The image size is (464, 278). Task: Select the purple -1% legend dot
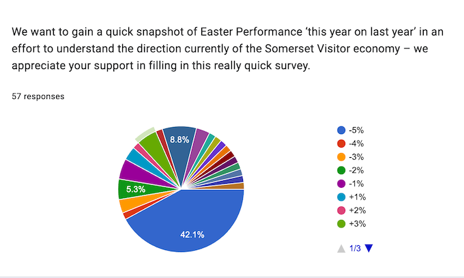click(x=341, y=184)
